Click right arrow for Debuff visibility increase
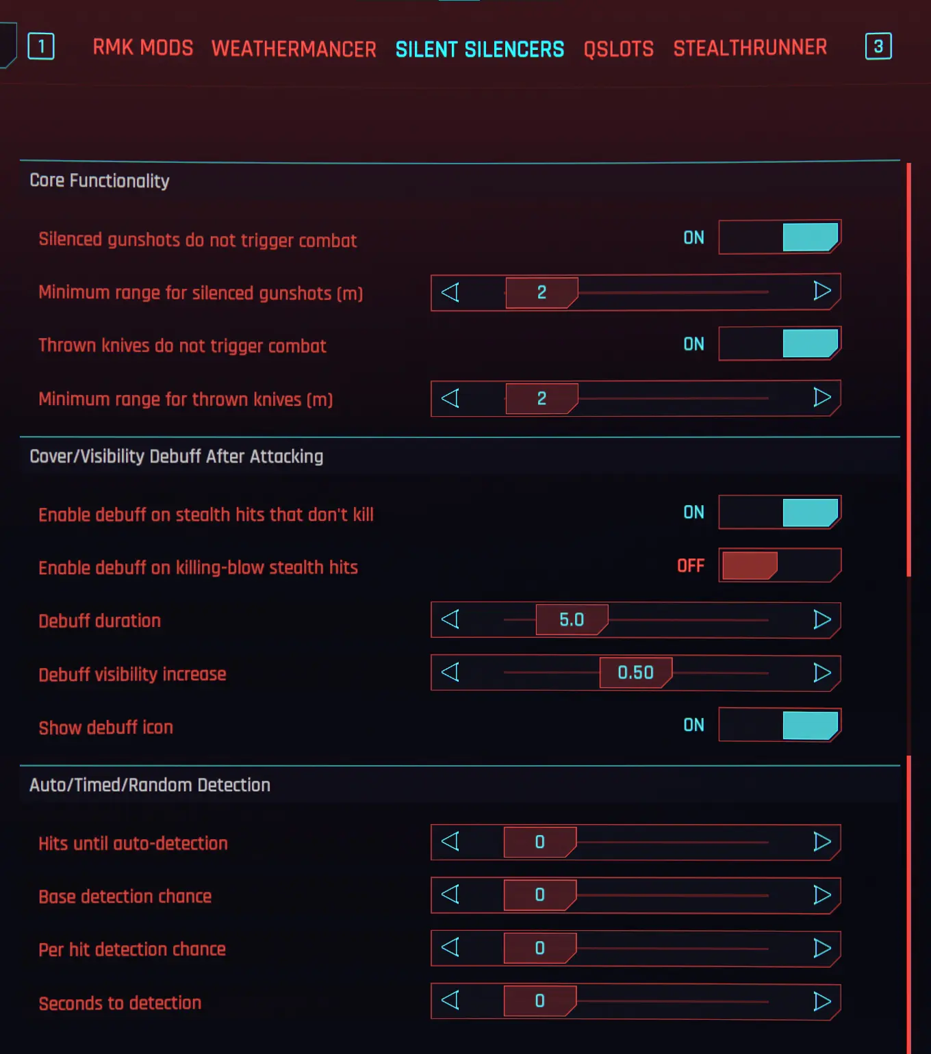Screen dimensions: 931x1054 [x=821, y=673]
